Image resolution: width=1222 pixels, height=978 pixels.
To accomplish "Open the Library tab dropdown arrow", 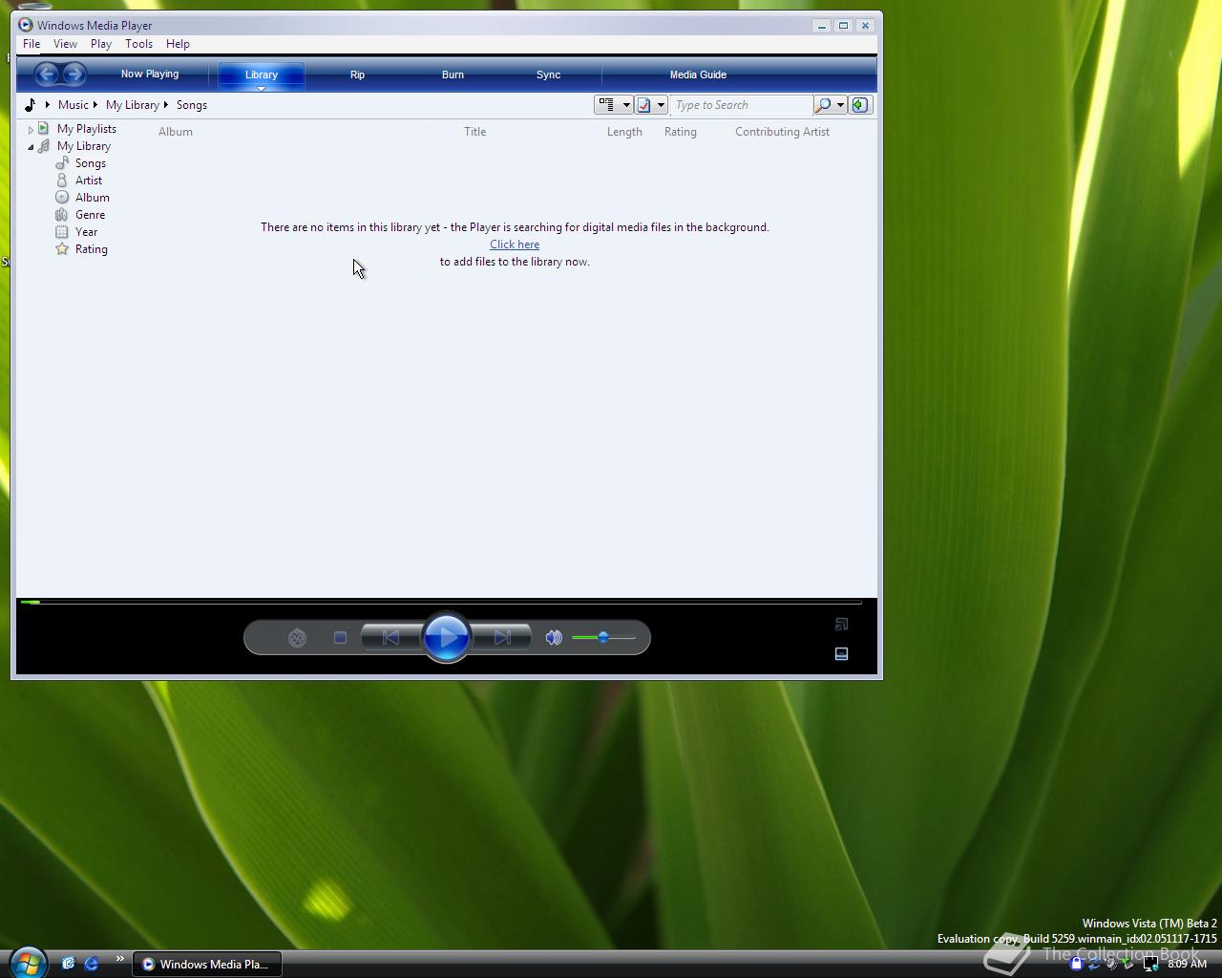I will (x=262, y=88).
